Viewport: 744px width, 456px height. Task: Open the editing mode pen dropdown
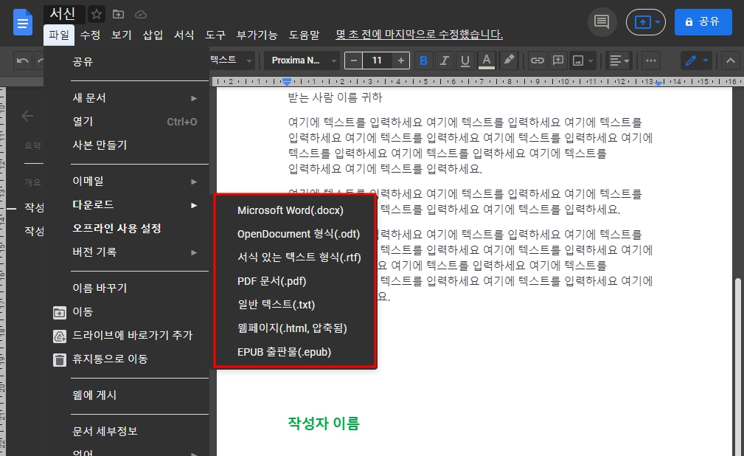[695, 61]
